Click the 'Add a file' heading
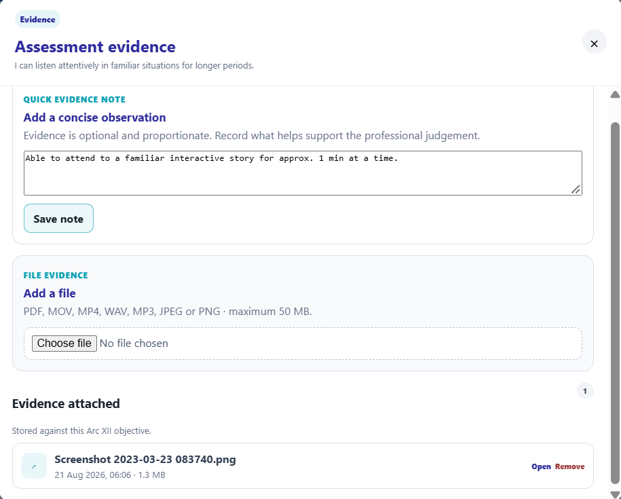 coord(50,293)
